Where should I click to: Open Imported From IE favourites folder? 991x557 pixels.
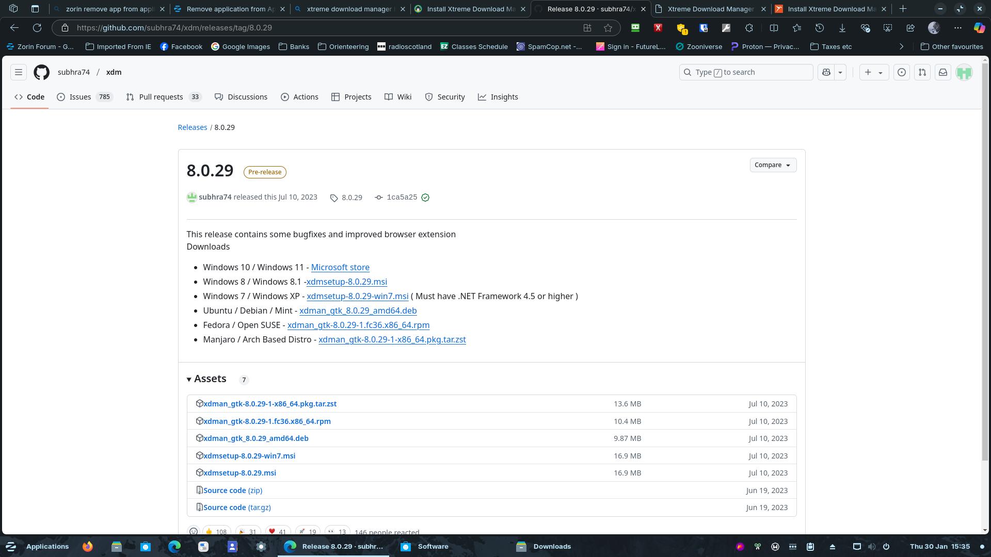click(x=118, y=46)
